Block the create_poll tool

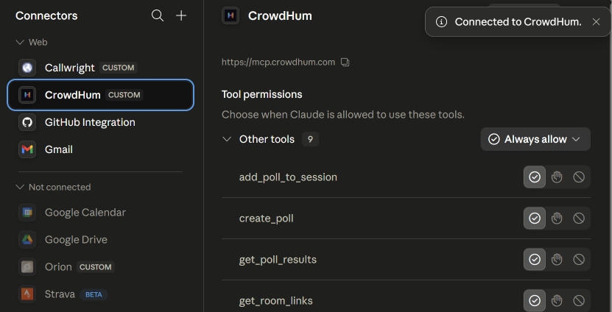point(579,218)
